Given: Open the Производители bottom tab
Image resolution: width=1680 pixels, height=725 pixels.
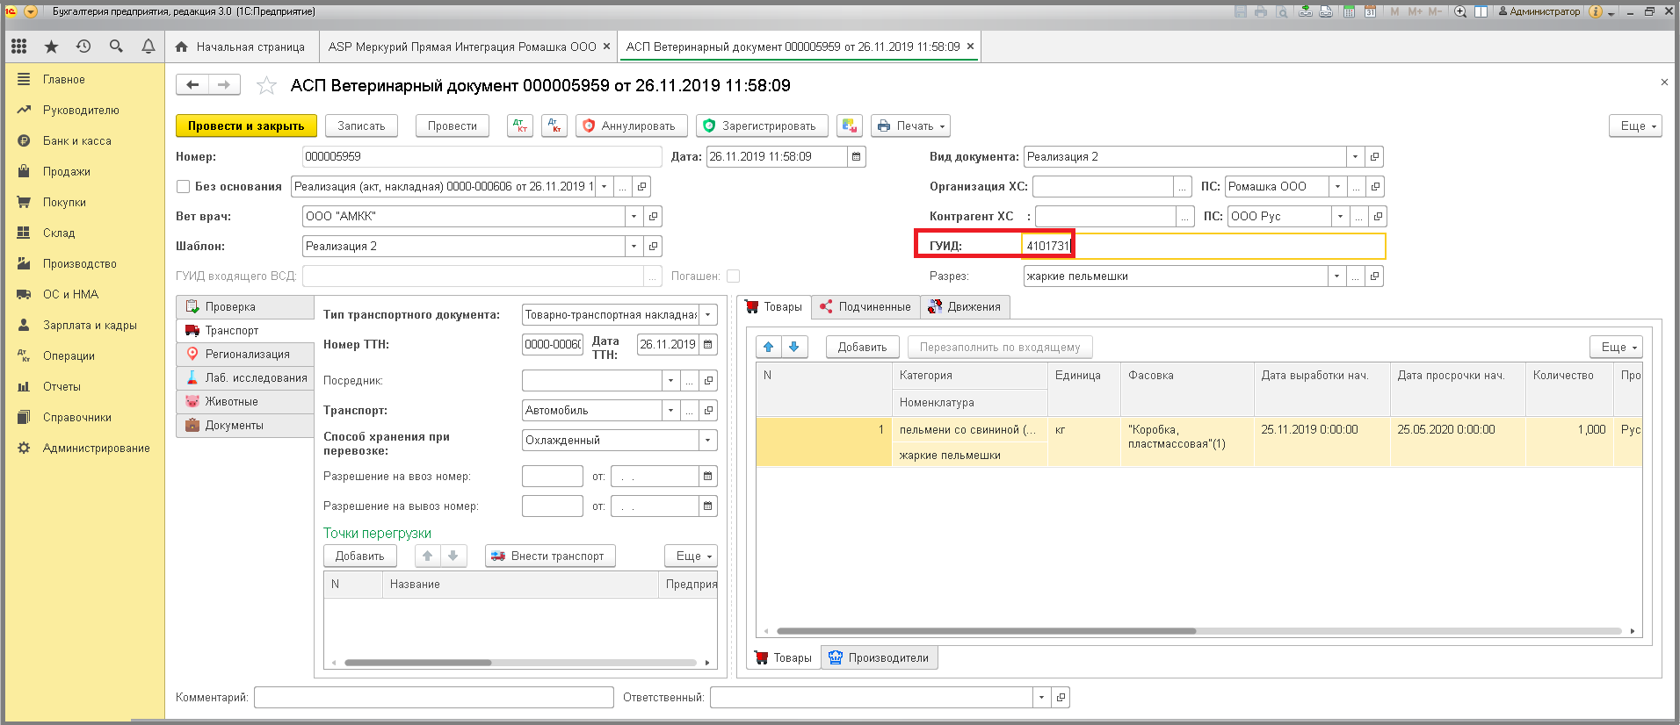Looking at the screenshot, I should pos(880,657).
